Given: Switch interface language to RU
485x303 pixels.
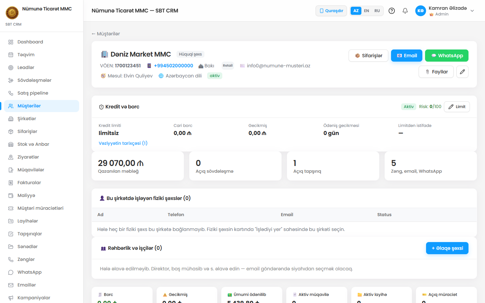Looking at the screenshot, I should tap(377, 11).
